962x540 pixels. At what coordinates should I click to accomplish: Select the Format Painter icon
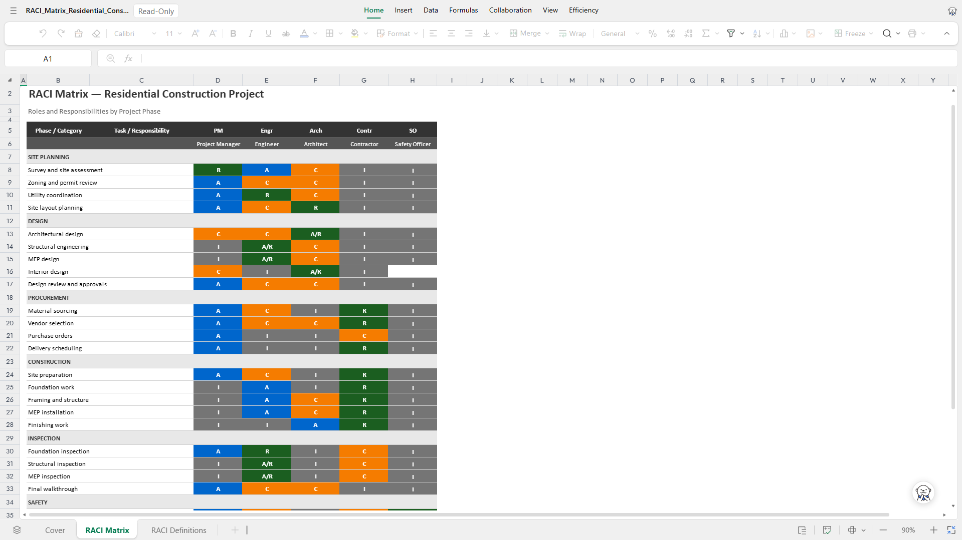click(x=79, y=34)
